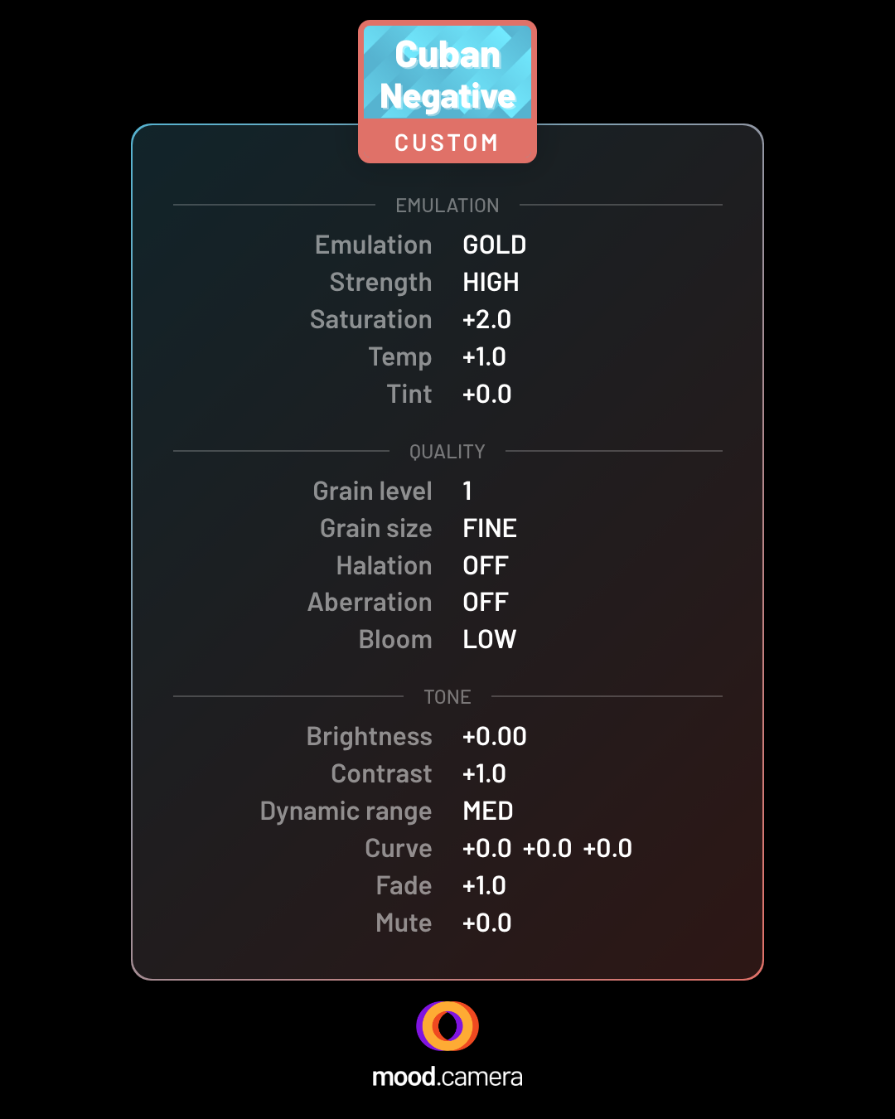Click the mood.camera ring logo icon
This screenshot has width=895, height=1119.
pyautogui.click(x=447, y=1025)
